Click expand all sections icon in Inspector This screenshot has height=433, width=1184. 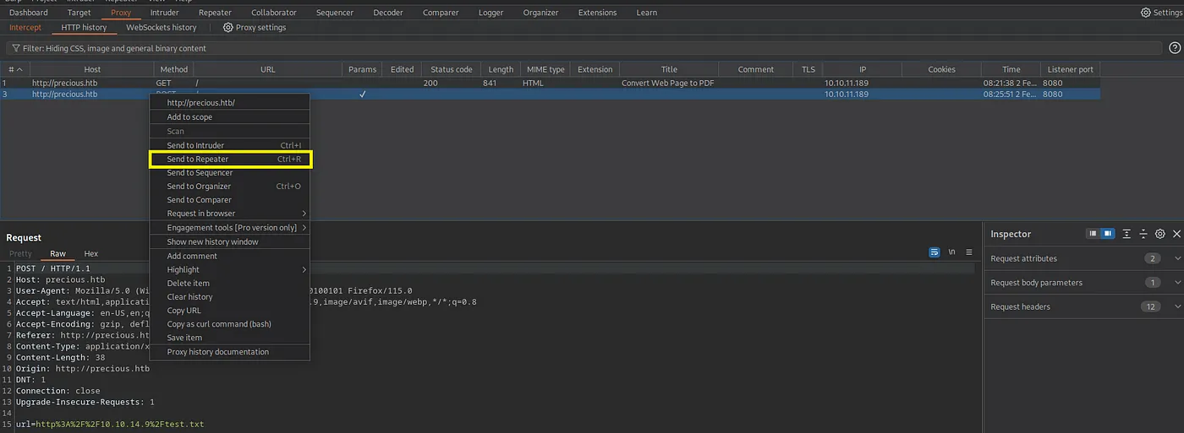click(1126, 234)
